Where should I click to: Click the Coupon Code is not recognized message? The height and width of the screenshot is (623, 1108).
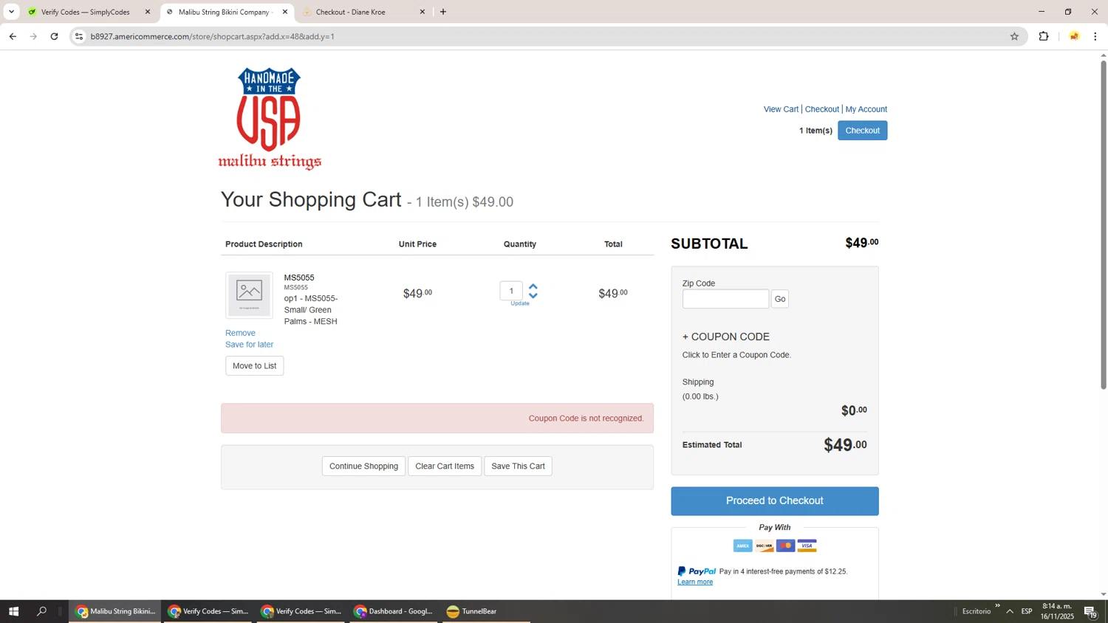586,419
